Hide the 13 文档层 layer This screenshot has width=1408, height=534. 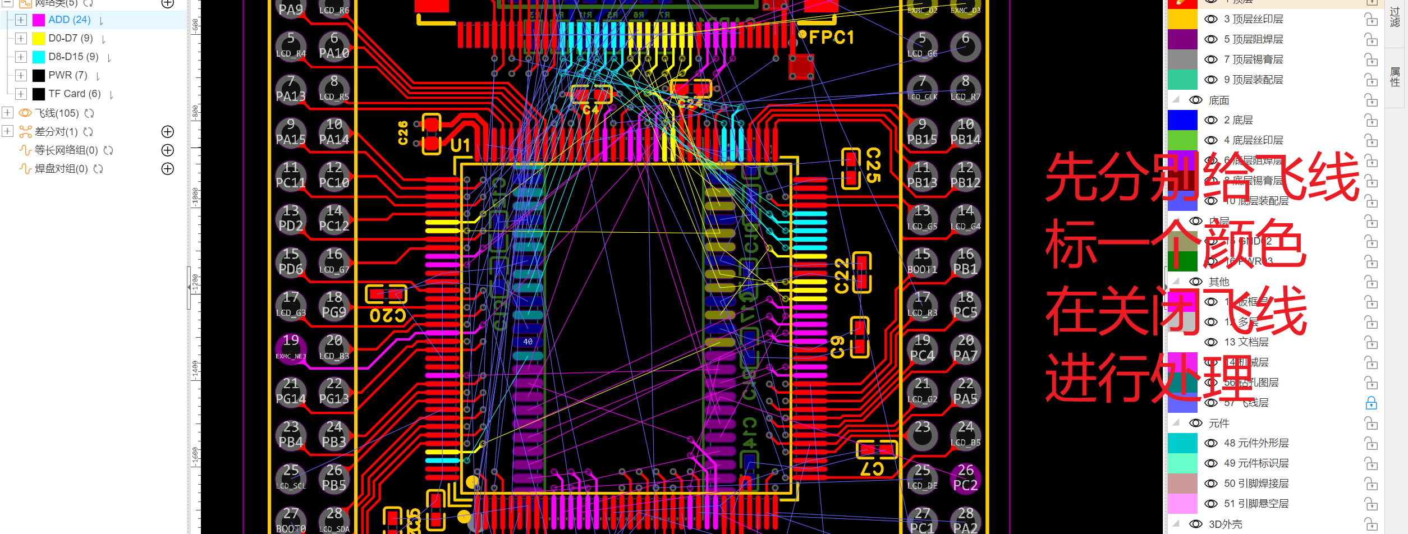(1211, 342)
